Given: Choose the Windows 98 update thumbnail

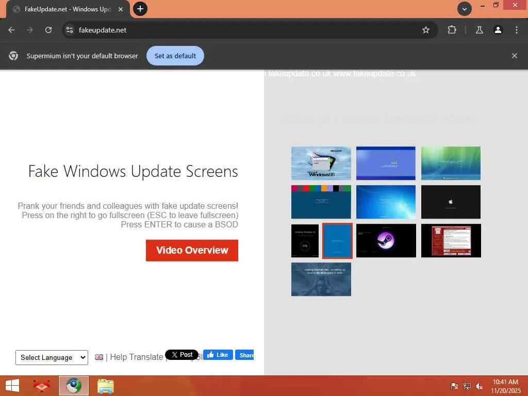Looking at the screenshot, I should pos(321,163).
